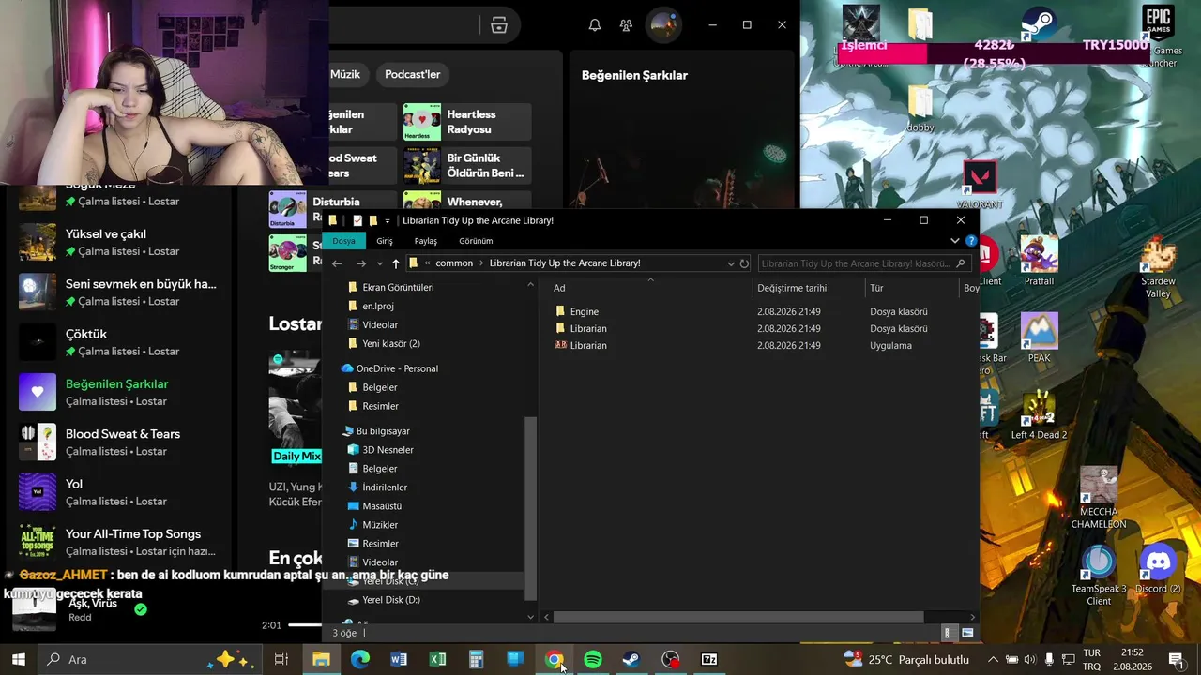Open Excel from the taskbar
The image size is (1201, 675).
tap(437, 659)
